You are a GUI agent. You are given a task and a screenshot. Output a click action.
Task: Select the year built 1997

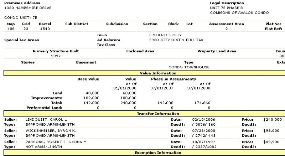coord(56,56)
